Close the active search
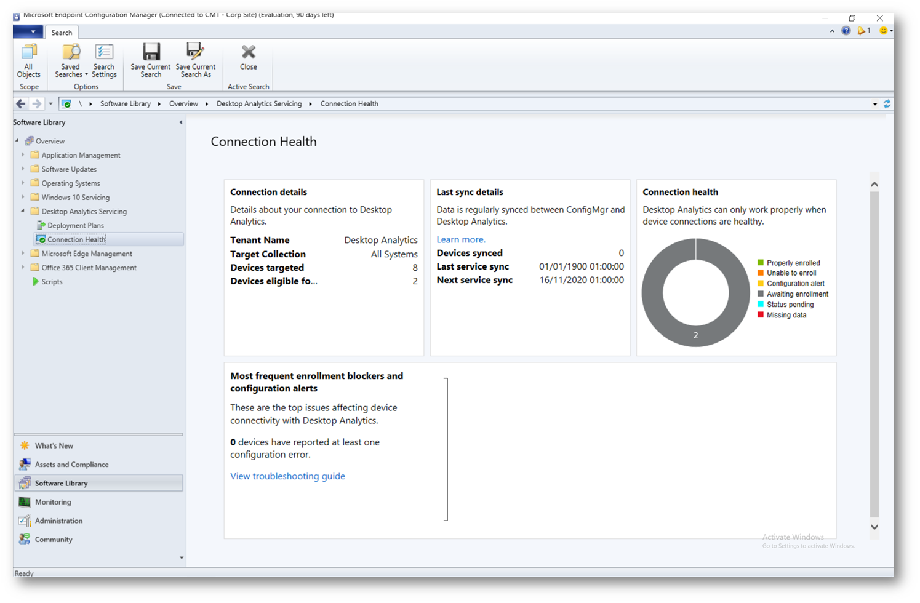The height and width of the screenshot is (603, 920). [x=249, y=58]
